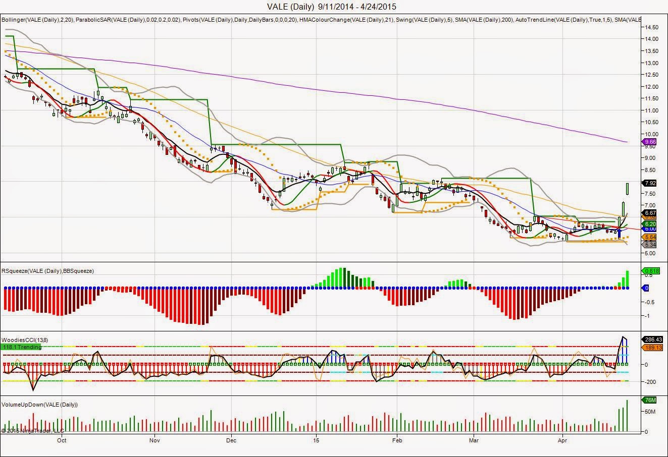Click the green 76M volume marker
The height and width of the screenshot is (457, 668).
[x=649, y=401]
